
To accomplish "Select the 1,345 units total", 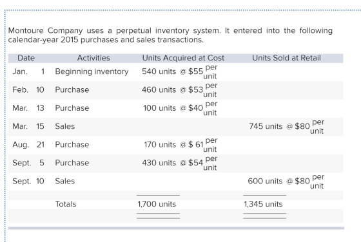I will [263, 204].
